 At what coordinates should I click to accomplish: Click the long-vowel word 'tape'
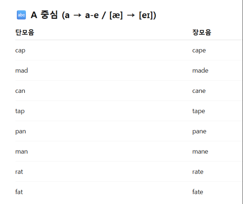(199, 111)
